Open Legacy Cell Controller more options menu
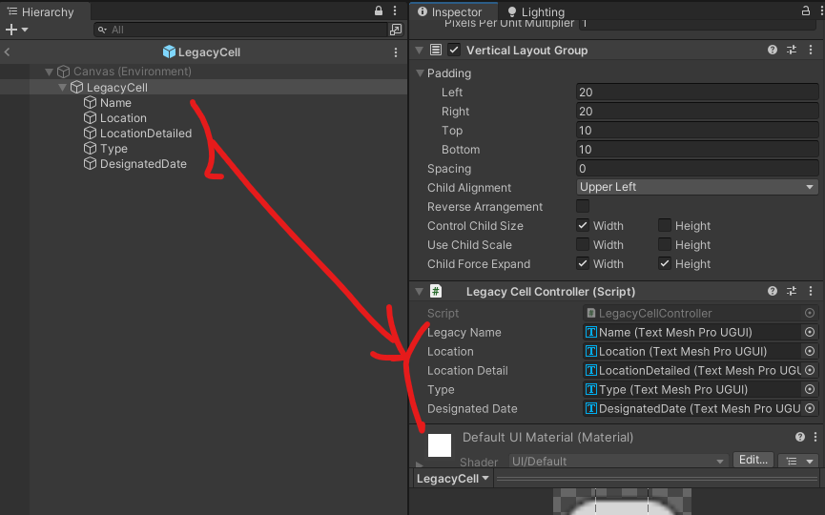 [x=811, y=291]
